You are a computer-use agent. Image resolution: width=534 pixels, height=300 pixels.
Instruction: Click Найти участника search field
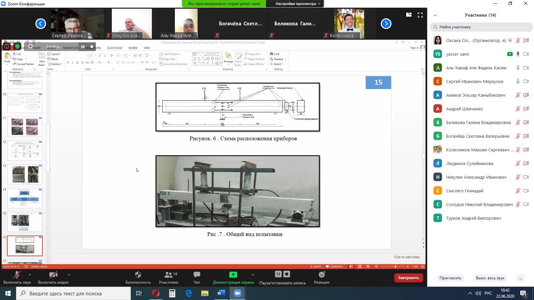pos(481,27)
